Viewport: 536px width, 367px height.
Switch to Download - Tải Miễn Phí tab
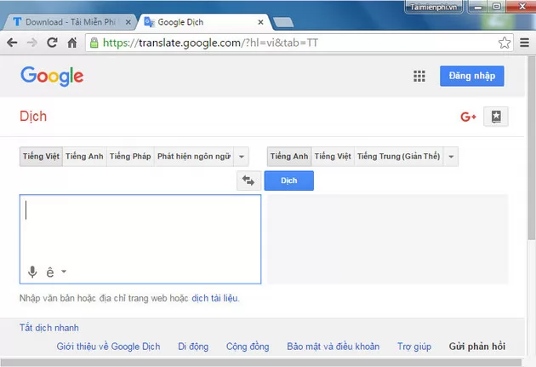[69, 22]
